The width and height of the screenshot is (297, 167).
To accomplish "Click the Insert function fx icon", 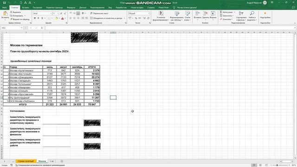I will pyautogui.click(x=42, y=28).
